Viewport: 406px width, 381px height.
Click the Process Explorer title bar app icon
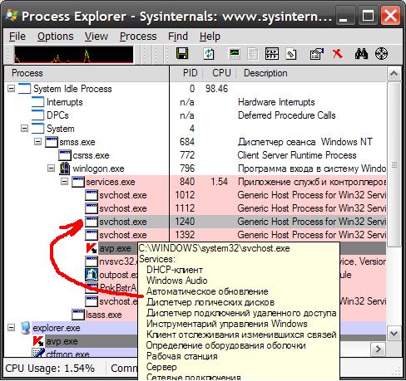coord(12,16)
